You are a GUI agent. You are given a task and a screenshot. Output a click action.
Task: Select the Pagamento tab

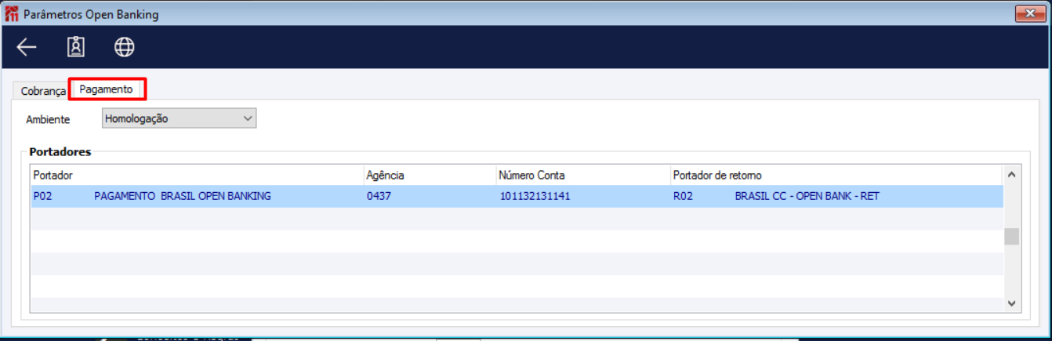coord(106,89)
